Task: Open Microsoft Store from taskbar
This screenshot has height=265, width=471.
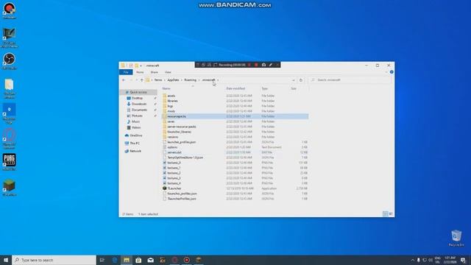Action: coord(138,260)
